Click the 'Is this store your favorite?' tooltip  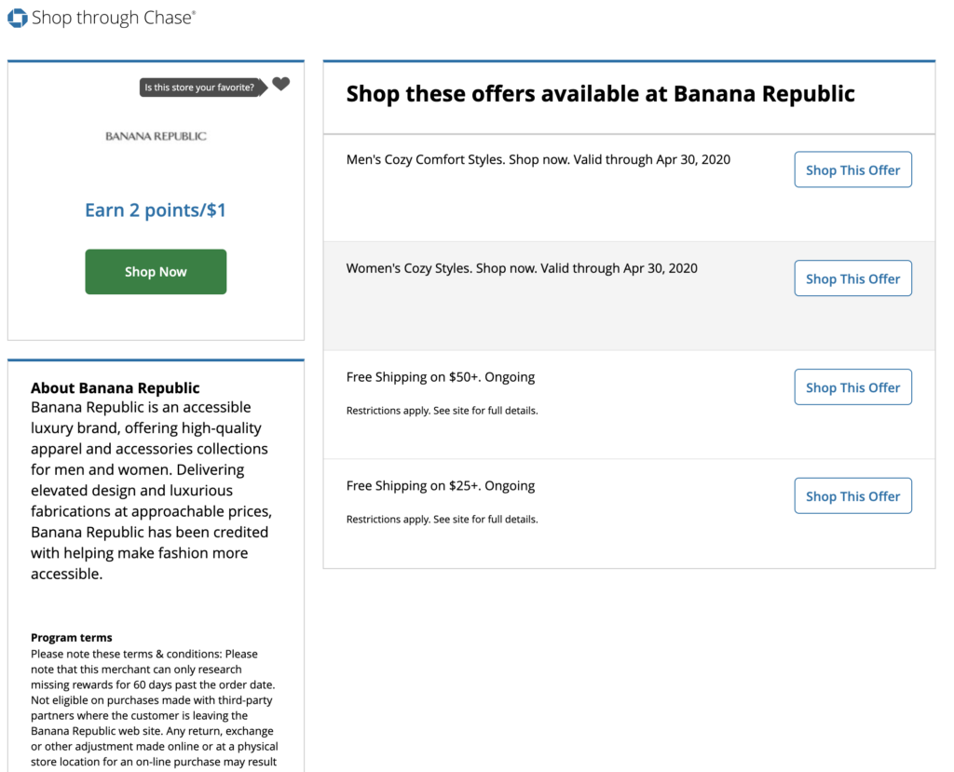tap(199, 88)
